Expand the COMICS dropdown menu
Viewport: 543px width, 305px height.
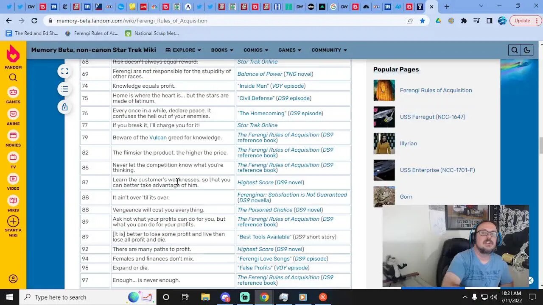[256, 50]
